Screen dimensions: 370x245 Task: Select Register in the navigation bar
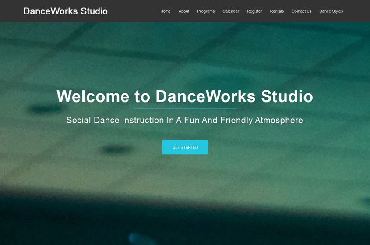click(254, 11)
